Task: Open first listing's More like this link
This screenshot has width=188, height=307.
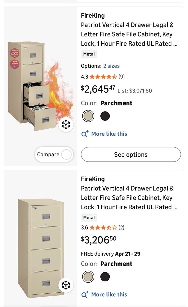Action: pos(109,134)
